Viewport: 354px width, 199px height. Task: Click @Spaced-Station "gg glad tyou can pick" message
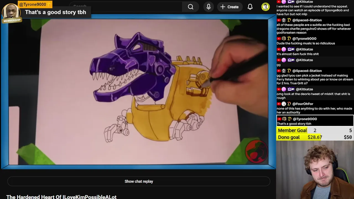click(315, 77)
